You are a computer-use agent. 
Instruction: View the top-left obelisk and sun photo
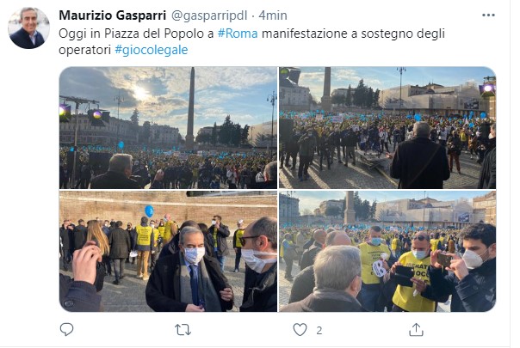pos(168,128)
